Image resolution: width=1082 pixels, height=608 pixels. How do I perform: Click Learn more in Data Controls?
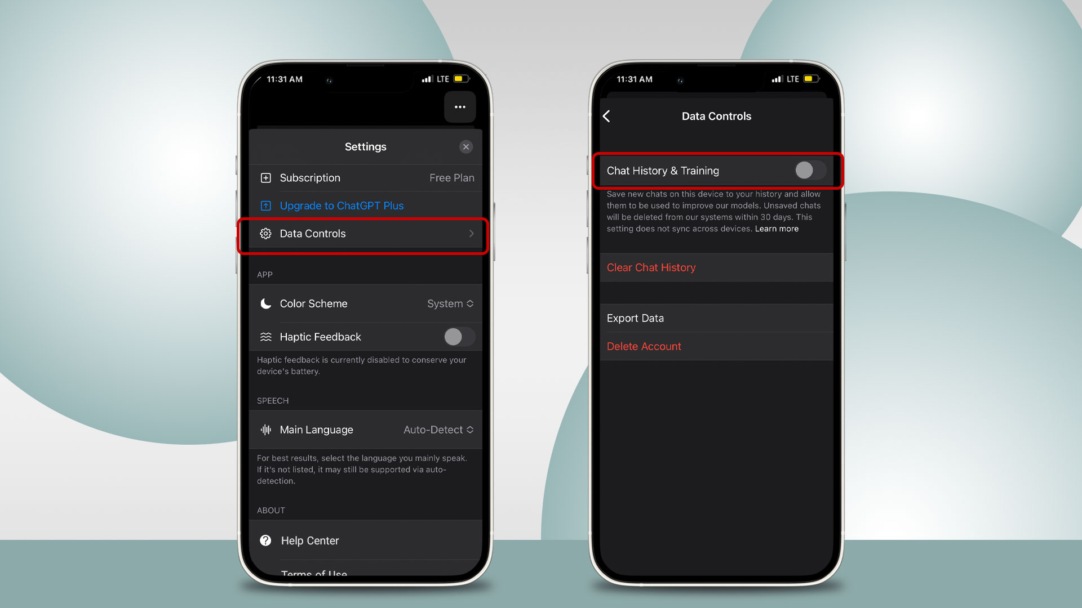[777, 229]
